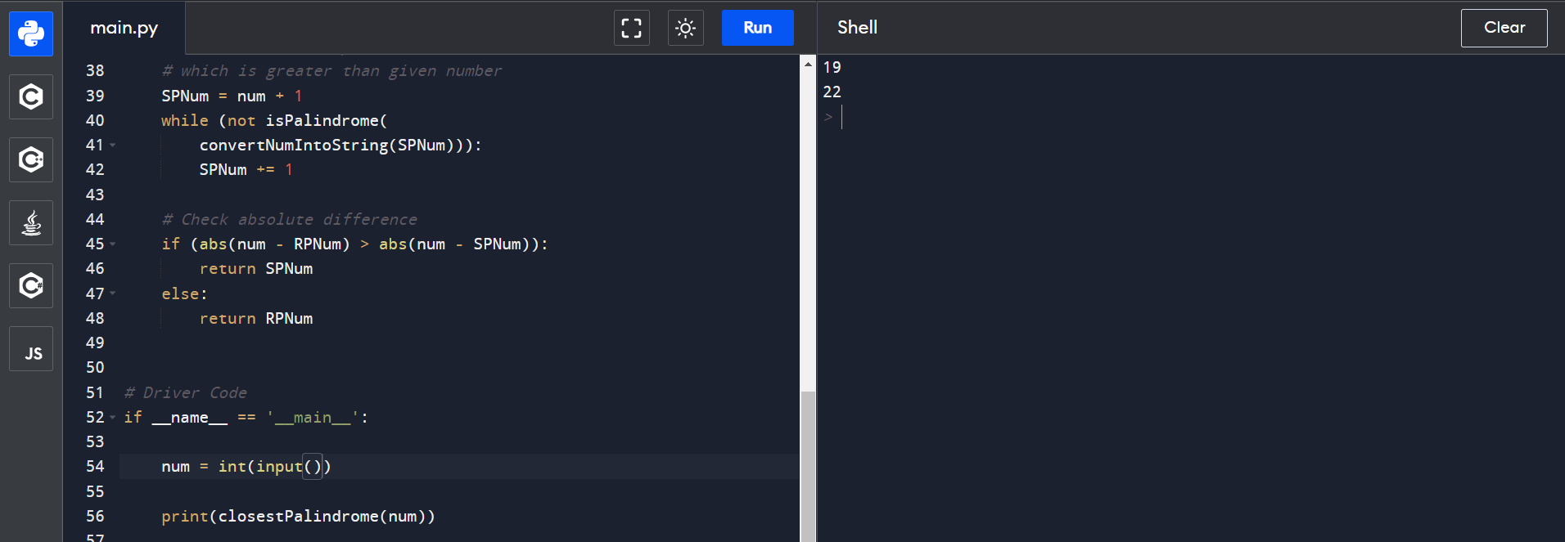Choose the Java compiler icon
Screen dimensions: 1565x542
point(31,222)
